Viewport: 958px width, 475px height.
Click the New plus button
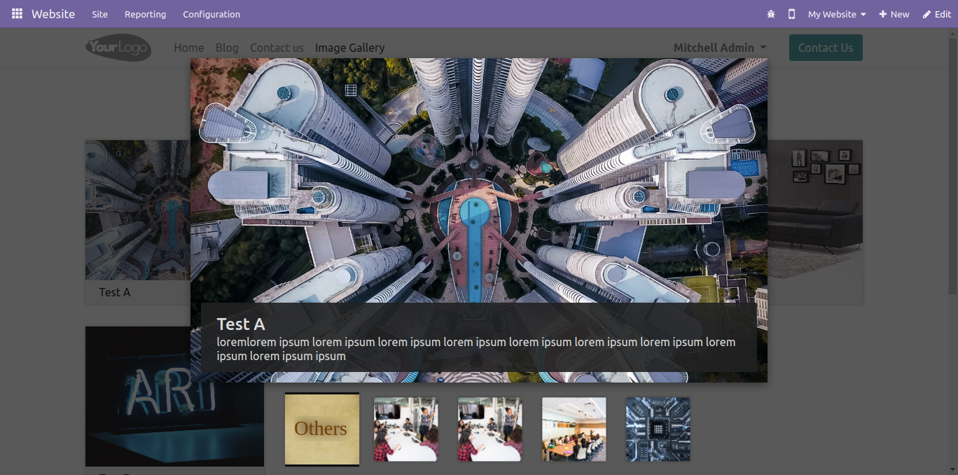894,14
